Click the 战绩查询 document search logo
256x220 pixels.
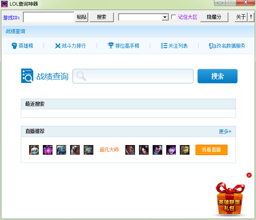point(27,76)
